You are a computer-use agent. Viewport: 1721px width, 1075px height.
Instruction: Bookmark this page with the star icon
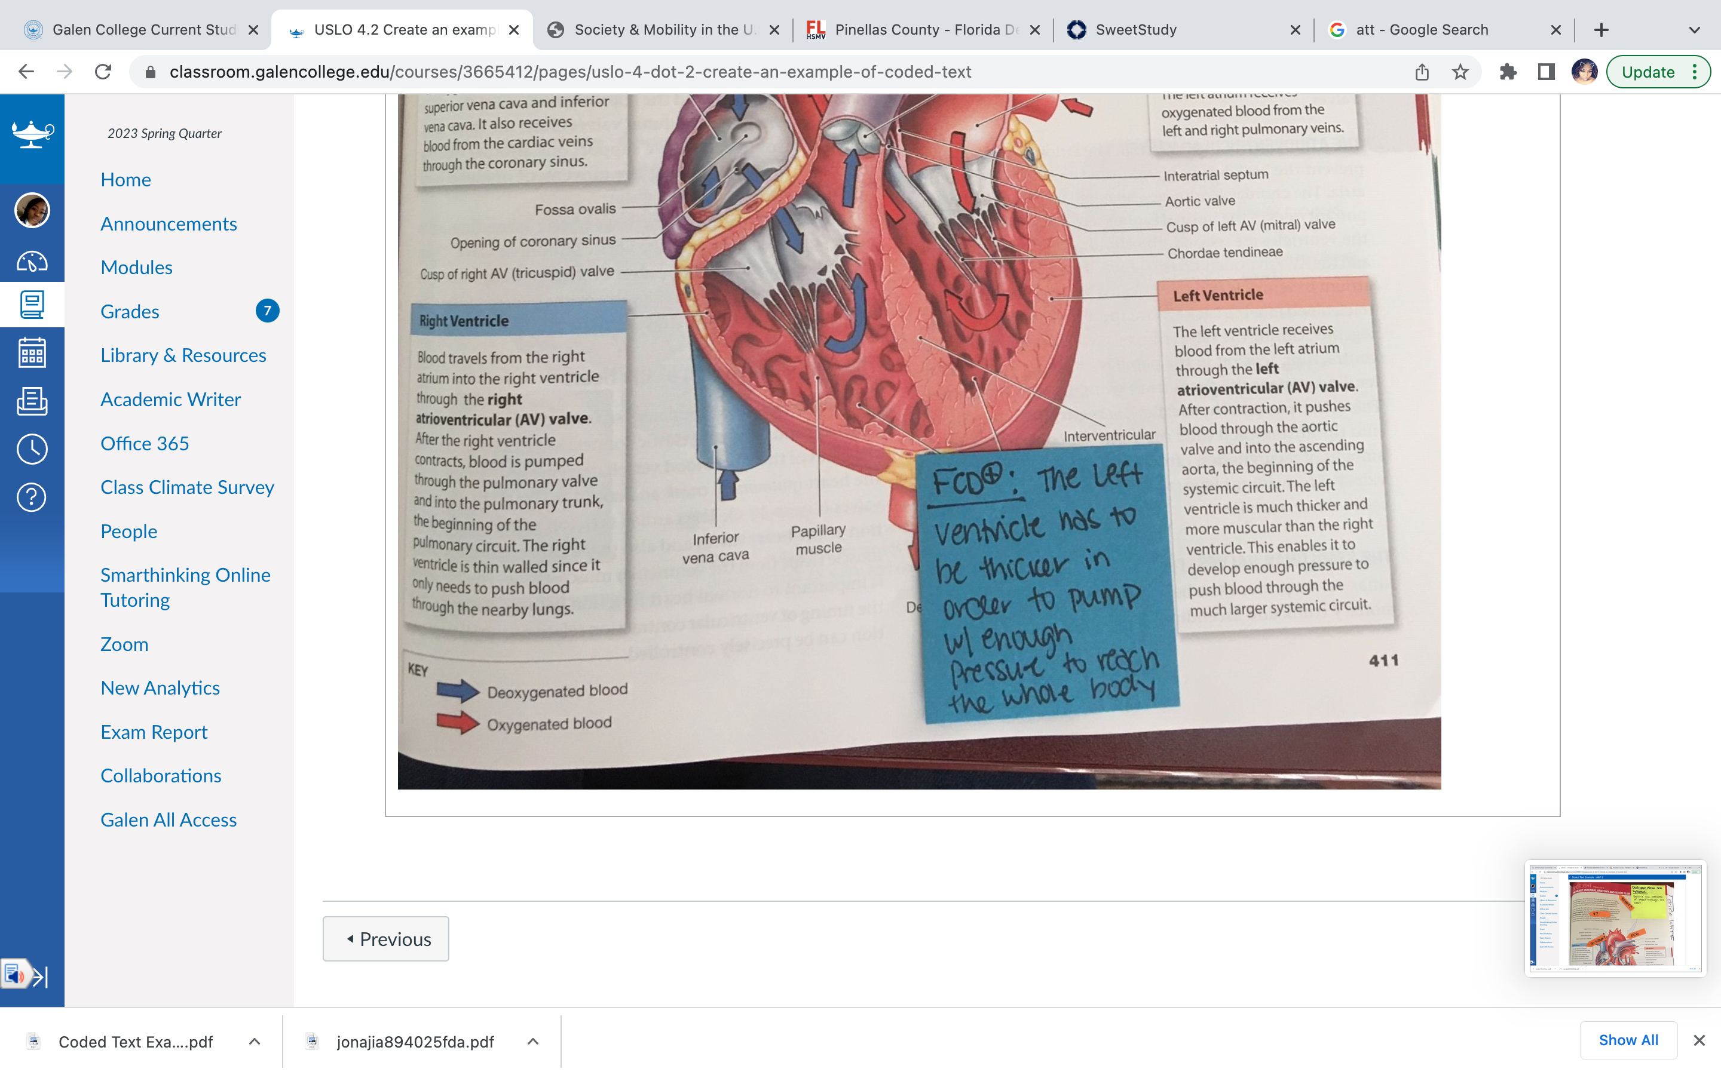(1460, 72)
